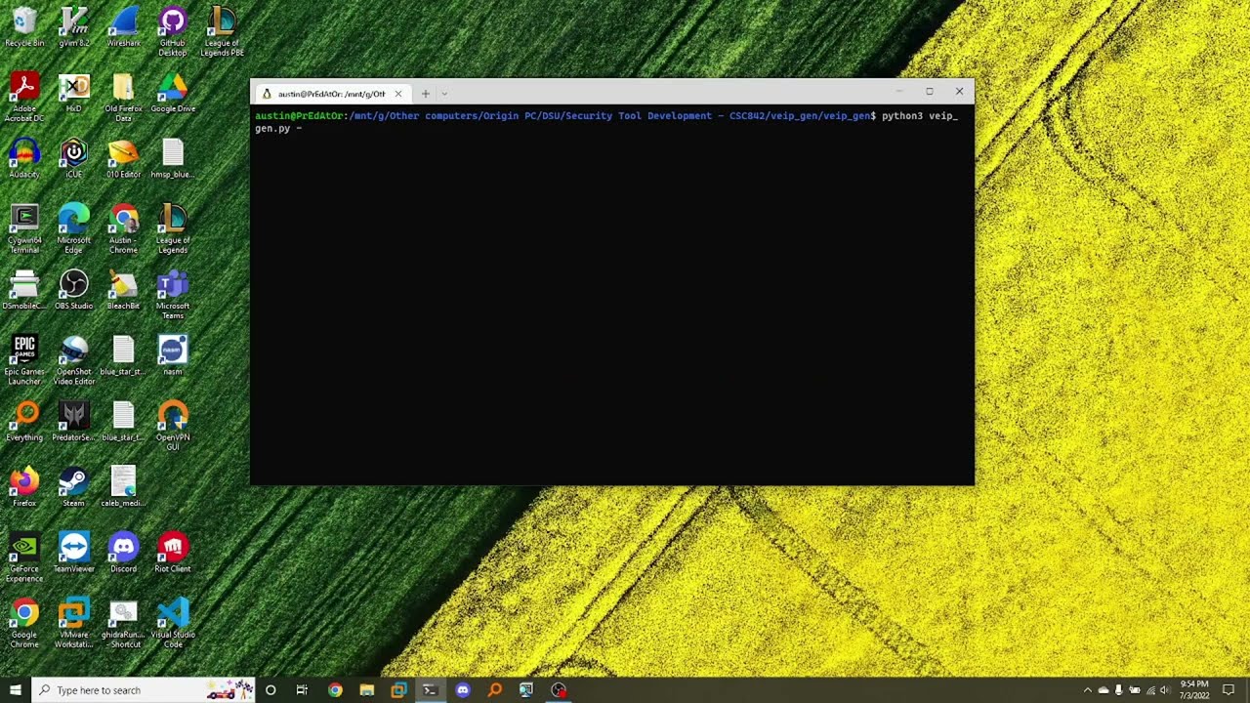This screenshot has height=703, width=1250.
Task: Open Steam desktop shortcut
Action: [x=74, y=487]
